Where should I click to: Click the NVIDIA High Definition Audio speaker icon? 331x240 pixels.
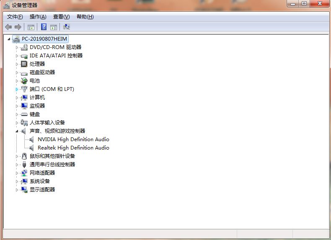(x=32, y=139)
